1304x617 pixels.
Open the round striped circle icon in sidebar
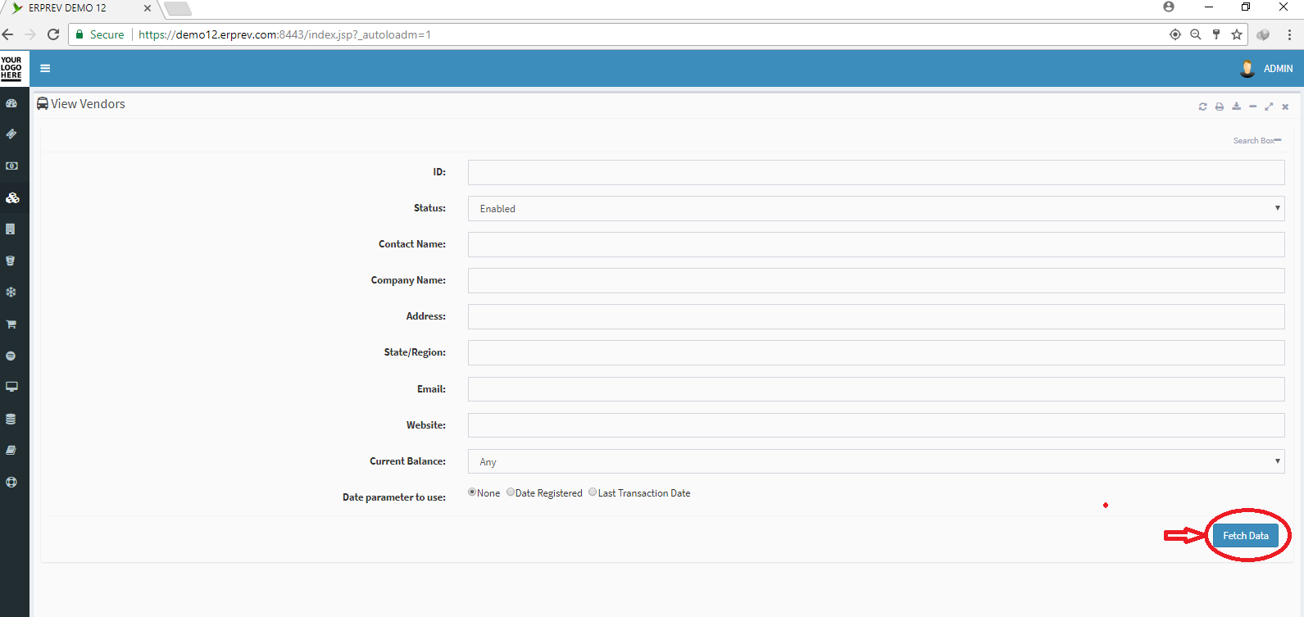tap(11, 356)
